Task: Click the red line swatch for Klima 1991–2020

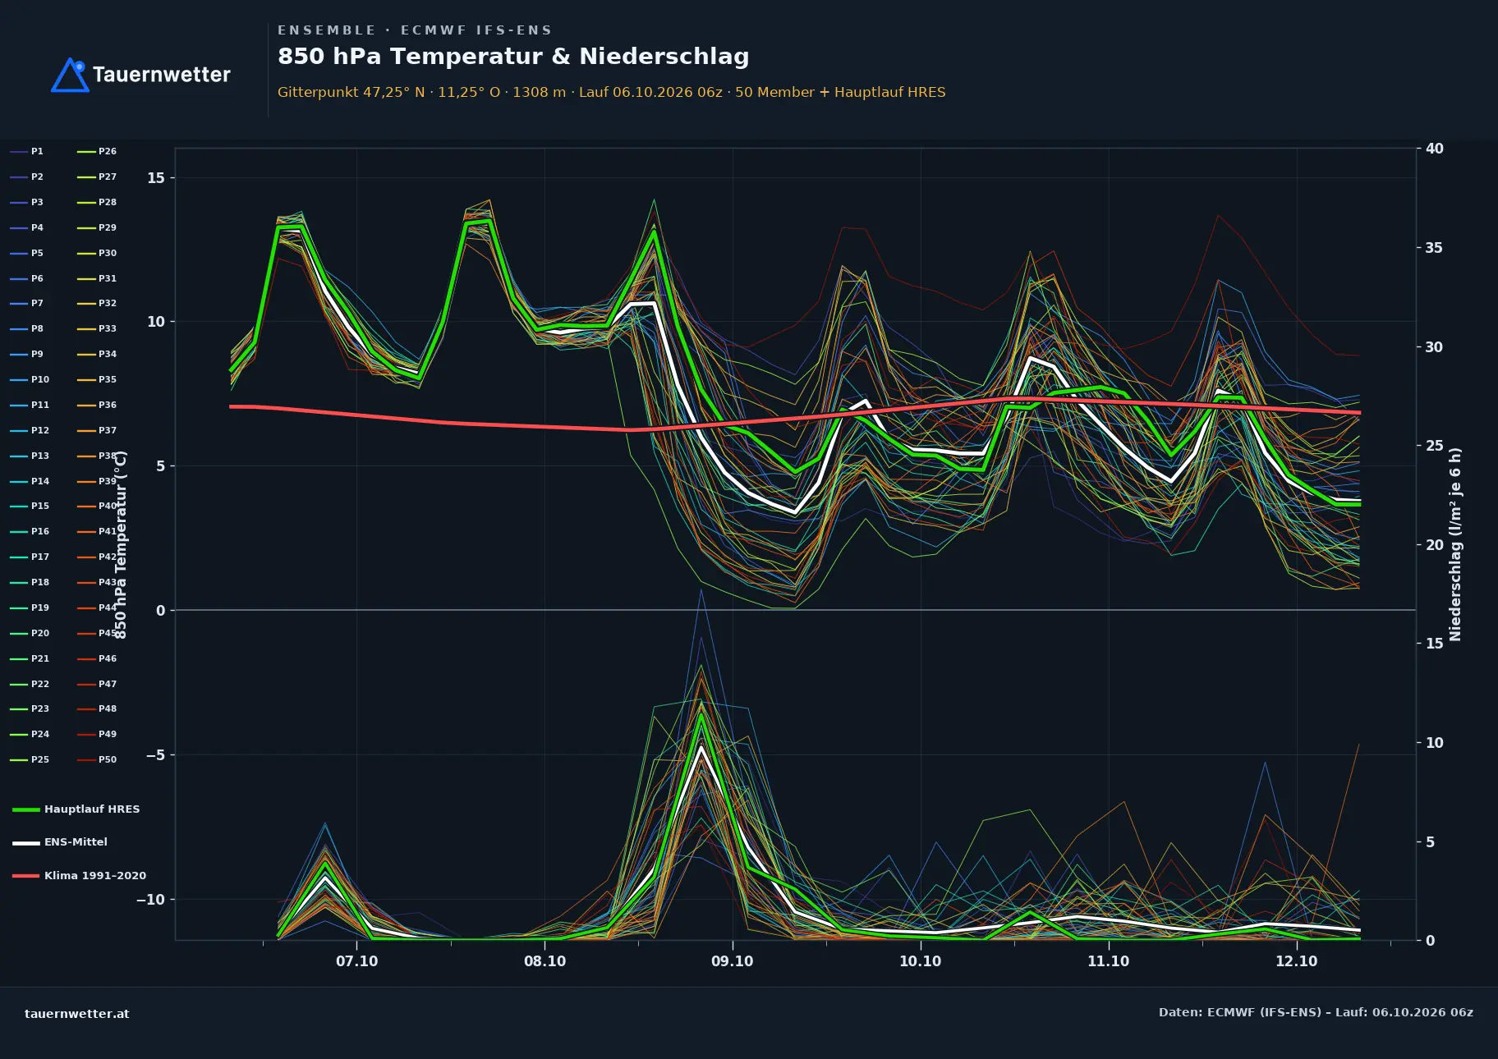Action: tap(25, 876)
